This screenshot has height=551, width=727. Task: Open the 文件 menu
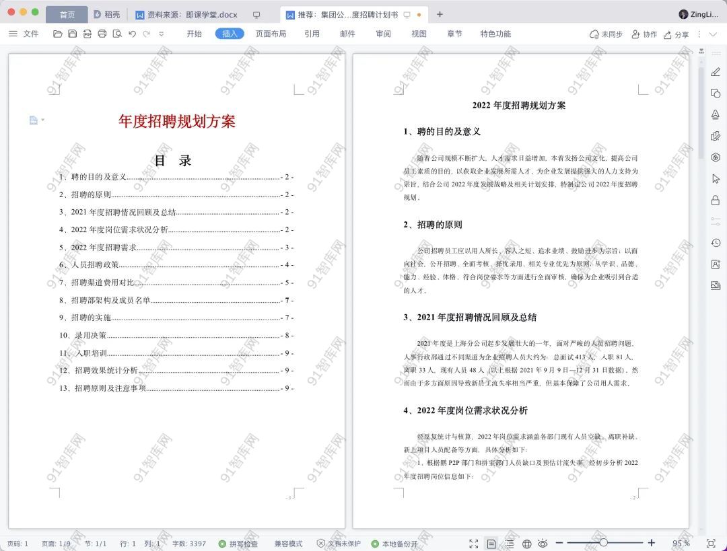pos(24,34)
